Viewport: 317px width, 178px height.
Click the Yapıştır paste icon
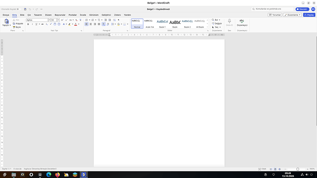point(6,22)
